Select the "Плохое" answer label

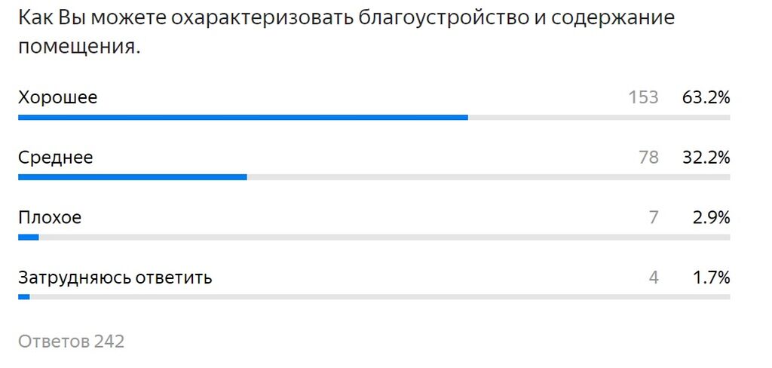pyautogui.click(x=50, y=218)
